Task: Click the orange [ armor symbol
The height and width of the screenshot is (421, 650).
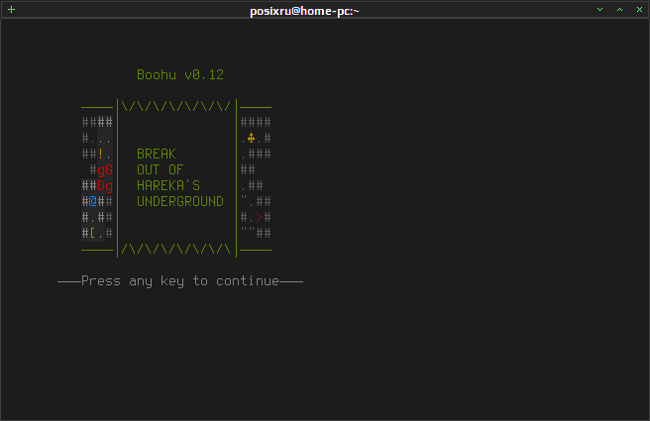Action: (x=92, y=234)
